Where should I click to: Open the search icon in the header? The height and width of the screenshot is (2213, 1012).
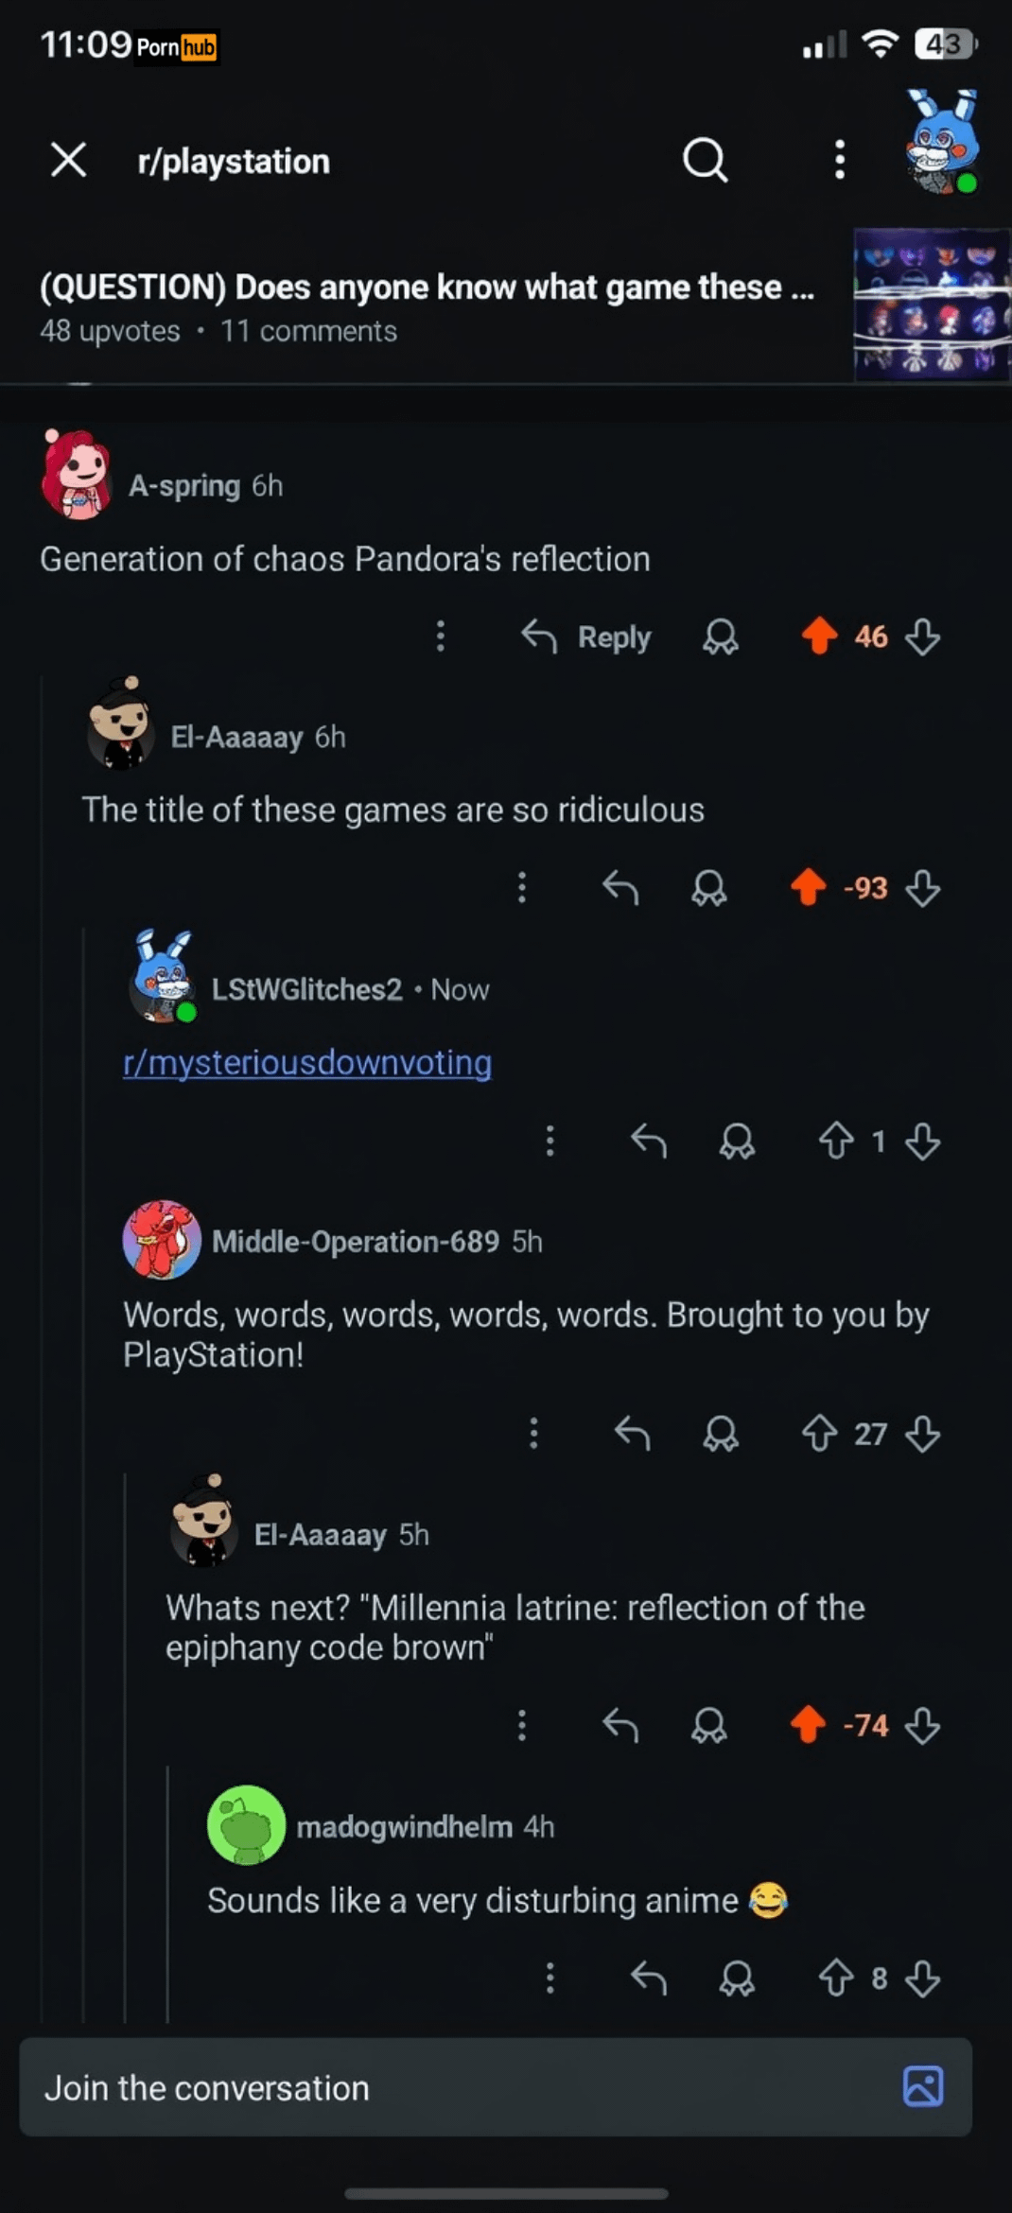click(705, 160)
